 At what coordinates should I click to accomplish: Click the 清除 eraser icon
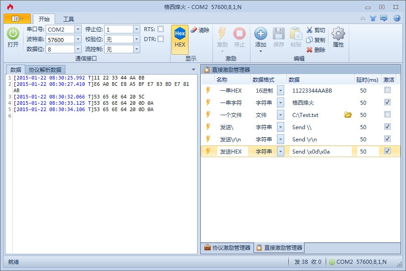[194, 30]
